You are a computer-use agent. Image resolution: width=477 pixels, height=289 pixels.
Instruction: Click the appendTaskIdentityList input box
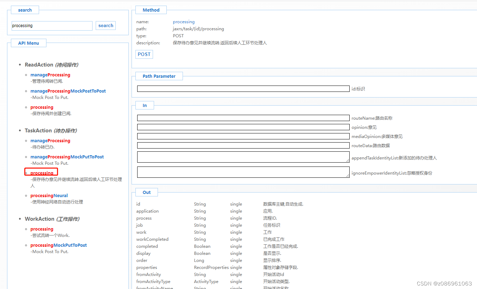[243, 157]
